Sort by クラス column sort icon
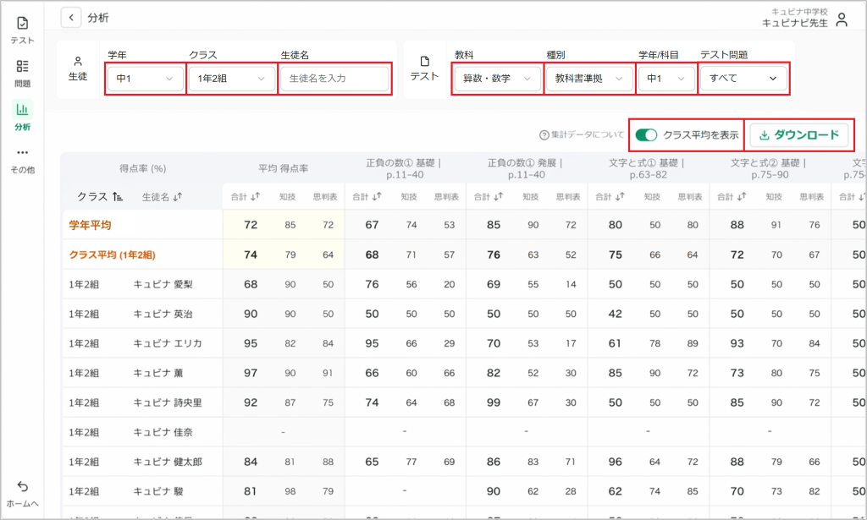Screen dimensions: 867x520 click(117, 196)
